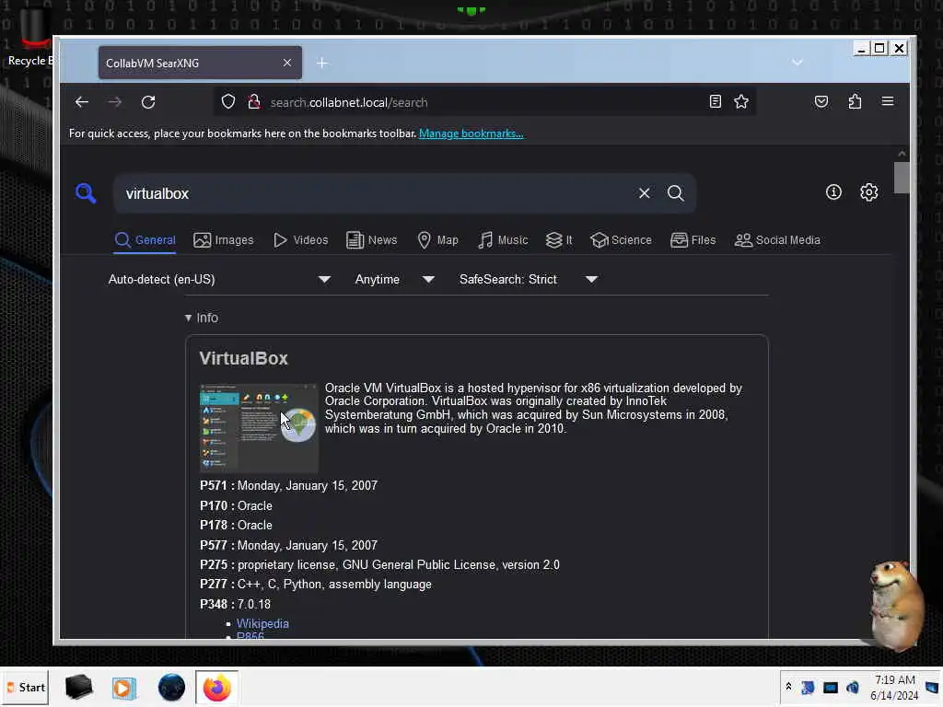Click the taskbar clock 7:19 AM
The height and width of the screenshot is (707, 943).
pyautogui.click(x=894, y=687)
